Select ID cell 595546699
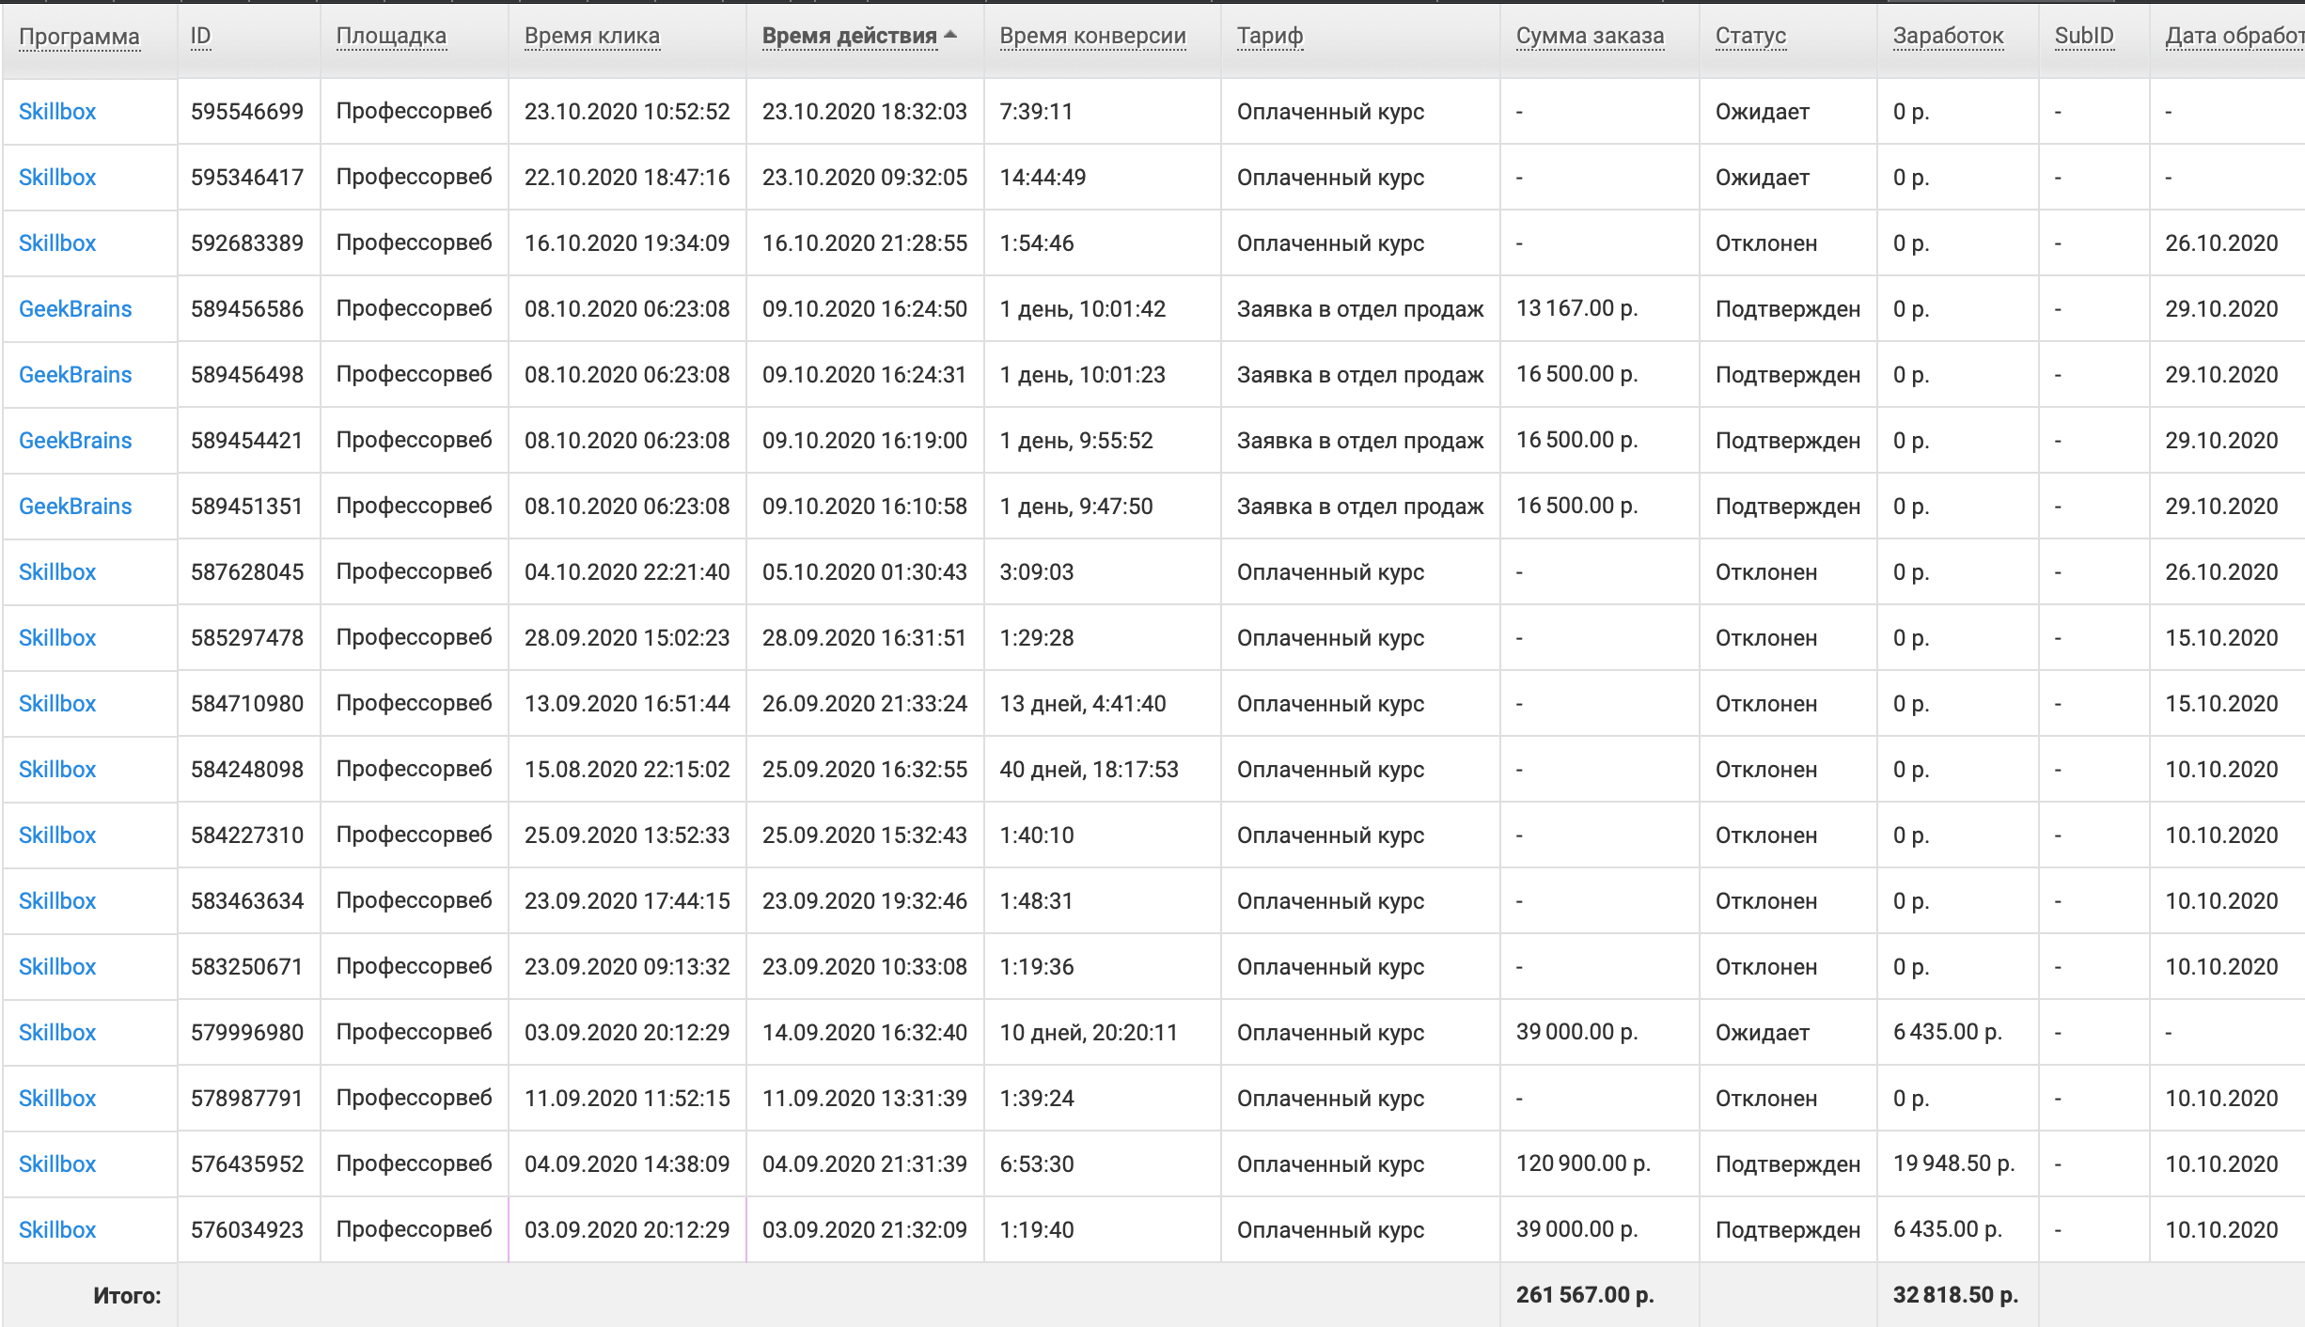This screenshot has height=1327, width=2305. click(247, 112)
